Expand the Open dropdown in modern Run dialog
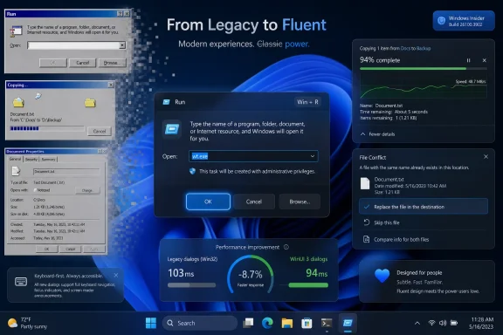 tap(312, 156)
